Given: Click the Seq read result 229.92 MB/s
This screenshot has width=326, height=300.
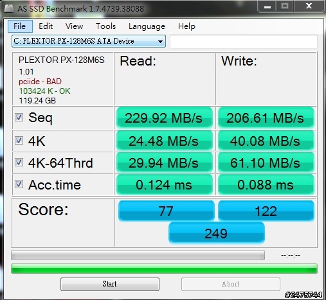Looking at the screenshot, I should click(x=165, y=118).
